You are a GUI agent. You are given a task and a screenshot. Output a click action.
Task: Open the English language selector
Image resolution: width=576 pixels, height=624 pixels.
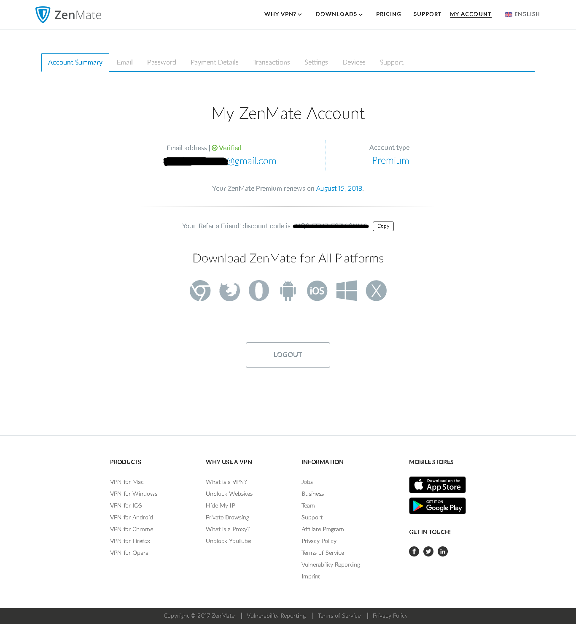point(522,14)
